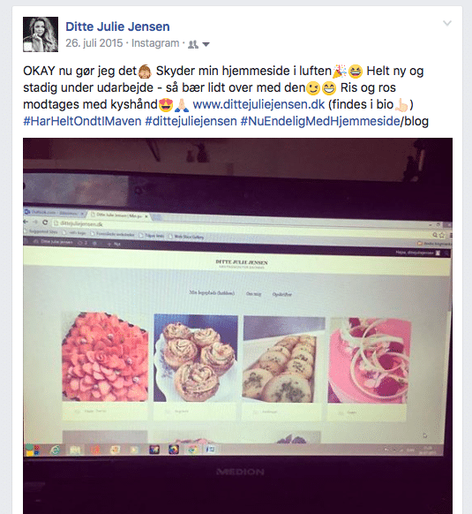The image size is (472, 514).
Task: Close the Ditte Julie Jensen browser tab
Action: coord(146,216)
